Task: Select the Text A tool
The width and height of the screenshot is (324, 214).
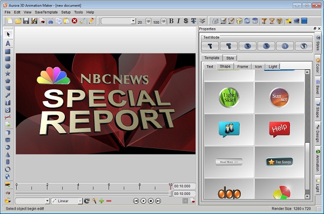Action: (x=8, y=43)
